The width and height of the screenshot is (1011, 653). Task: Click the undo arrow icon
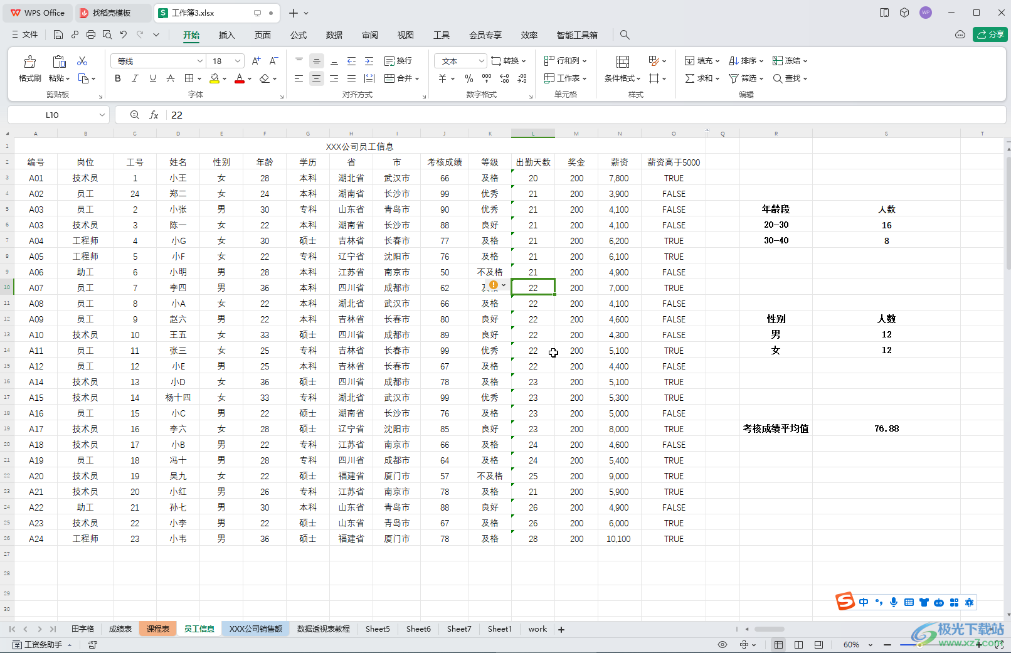pos(124,35)
